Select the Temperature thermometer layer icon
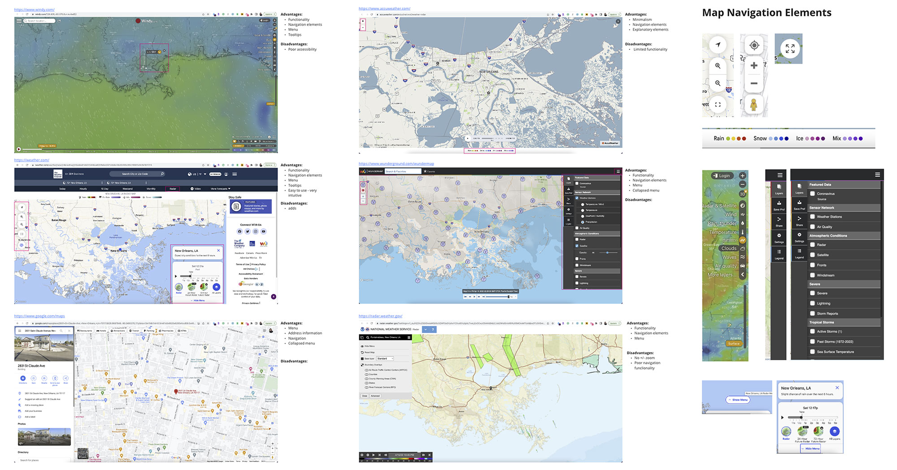Image resolution: width=897 pixels, height=470 pixels. point(742,232)
